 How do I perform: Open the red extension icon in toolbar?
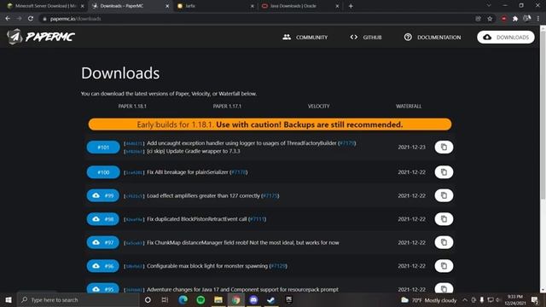(x=503, y=19)
